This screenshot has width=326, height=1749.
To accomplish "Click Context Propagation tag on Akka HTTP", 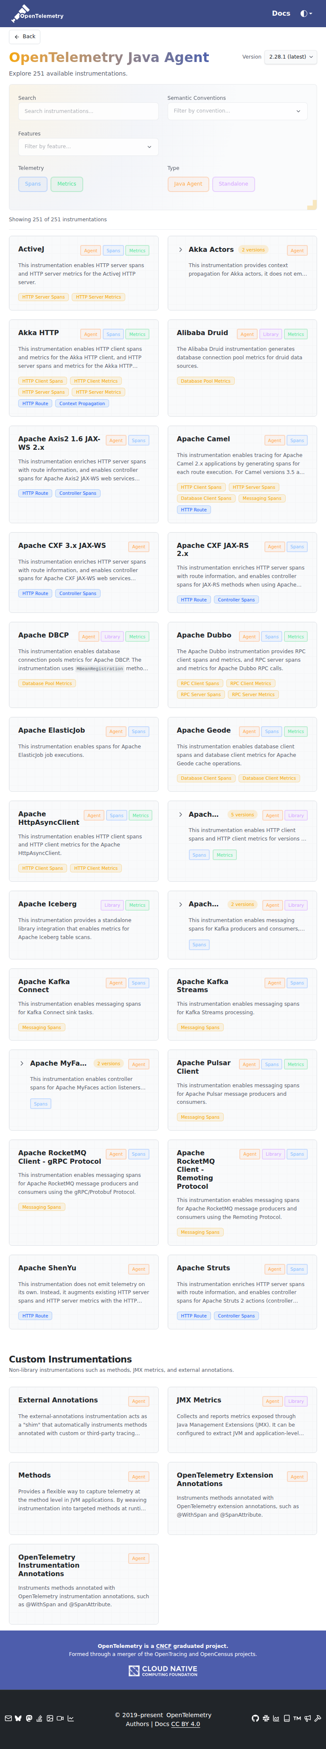I will [x=82, y=403].
